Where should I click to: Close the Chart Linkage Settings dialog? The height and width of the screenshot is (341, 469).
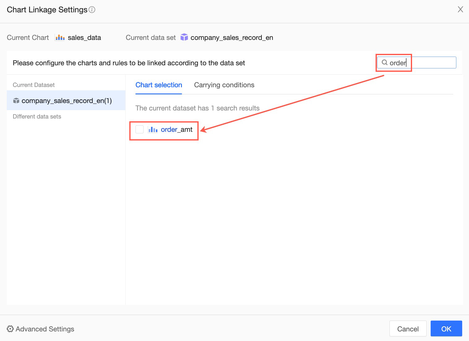[x=460, y=10]
